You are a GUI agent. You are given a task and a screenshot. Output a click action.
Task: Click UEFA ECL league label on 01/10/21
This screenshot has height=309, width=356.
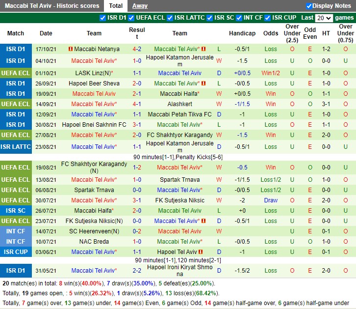pos(16,73)
